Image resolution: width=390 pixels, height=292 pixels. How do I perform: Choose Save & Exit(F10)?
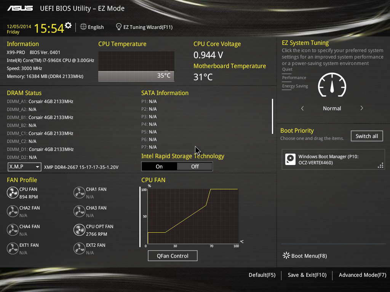click(307, 275)
